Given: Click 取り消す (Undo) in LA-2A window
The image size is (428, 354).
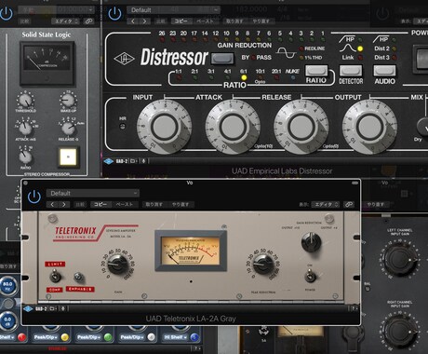Looking at the screenshot, I should pos(154,204).
